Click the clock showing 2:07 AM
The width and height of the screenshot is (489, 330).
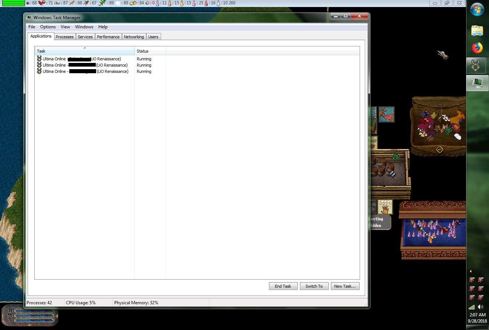tap(477, 315)
